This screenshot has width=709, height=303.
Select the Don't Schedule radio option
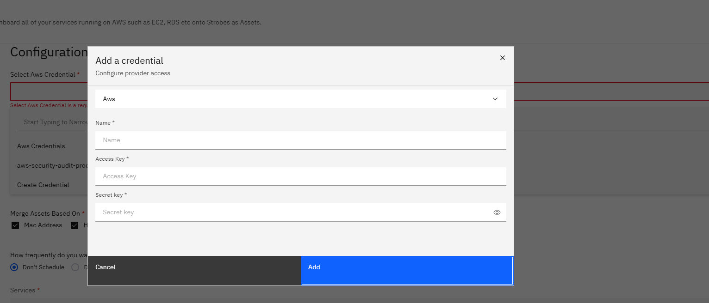pos(14,267)
